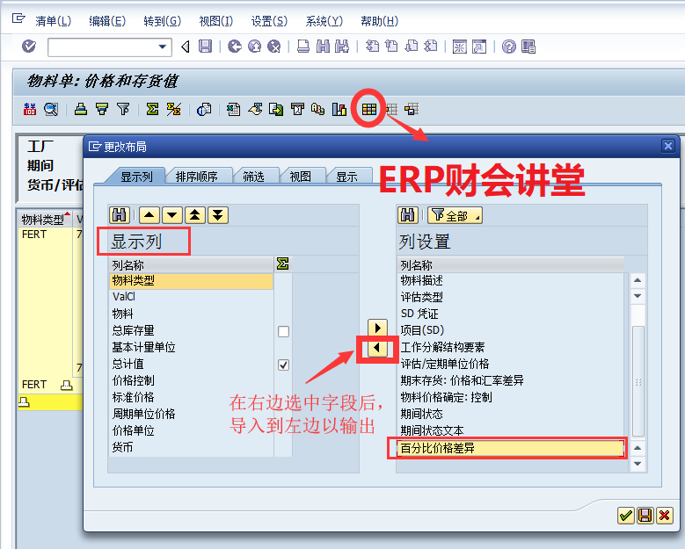Open the 设置(S) menu
685x549 pixels.
[x=268, y=21]
